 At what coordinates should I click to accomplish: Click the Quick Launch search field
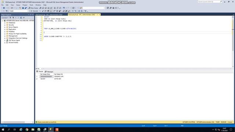[x=210, y=1]
